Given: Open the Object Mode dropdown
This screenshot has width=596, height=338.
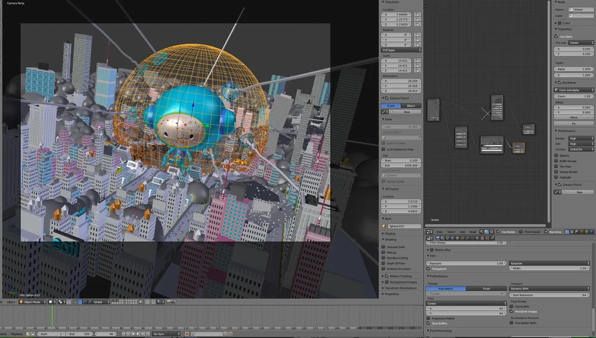Looking at the screenshot, I should point(33,302).
